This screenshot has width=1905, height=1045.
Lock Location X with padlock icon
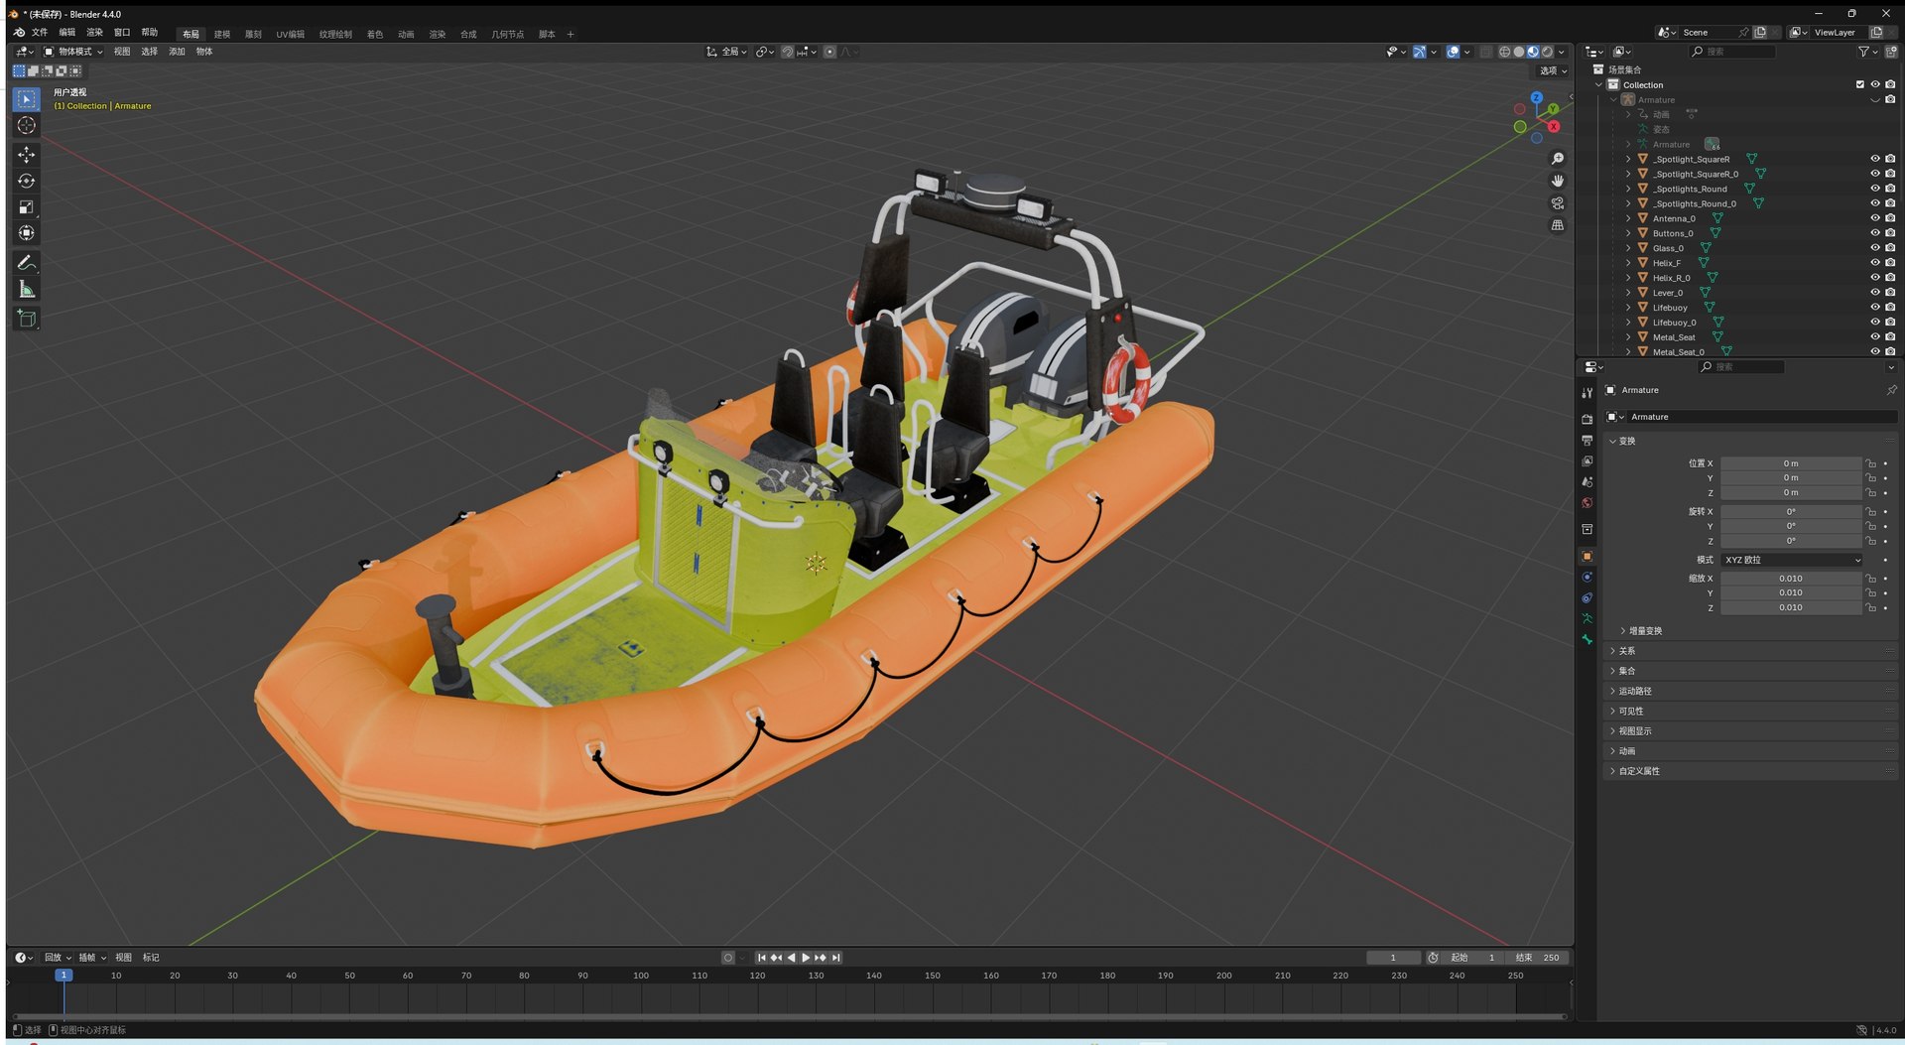click(x=1871, y=463)
